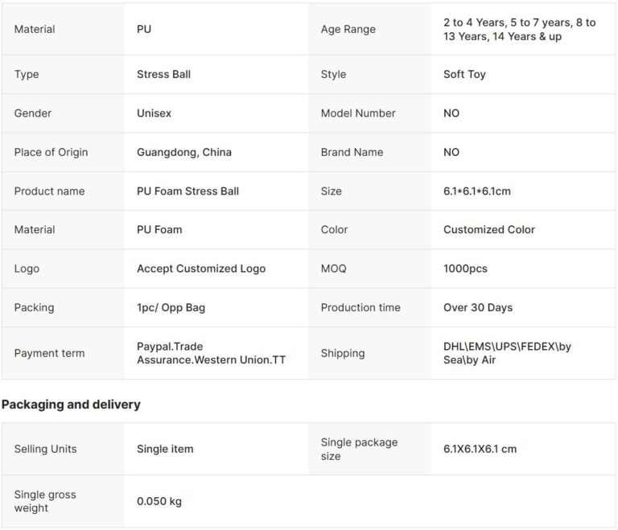Screen dimensions: 618x530
Task: Click the 'Single item' selling units value
Action: click(x=165, y=449)
